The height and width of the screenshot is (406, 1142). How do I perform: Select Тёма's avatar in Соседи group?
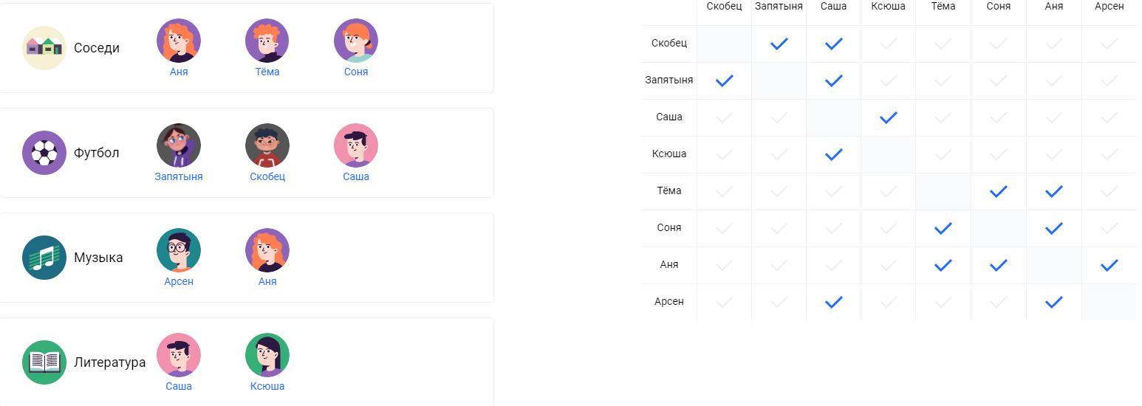[267, 41]
